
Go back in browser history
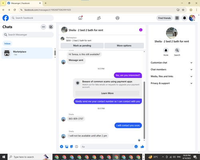4,10
